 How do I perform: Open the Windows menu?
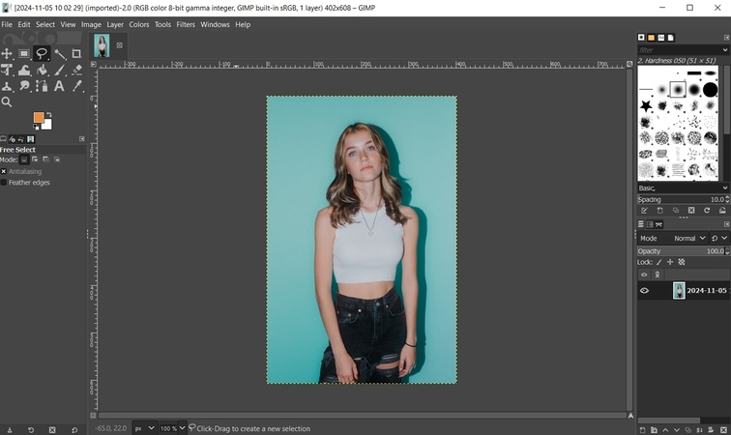(215, 25)
